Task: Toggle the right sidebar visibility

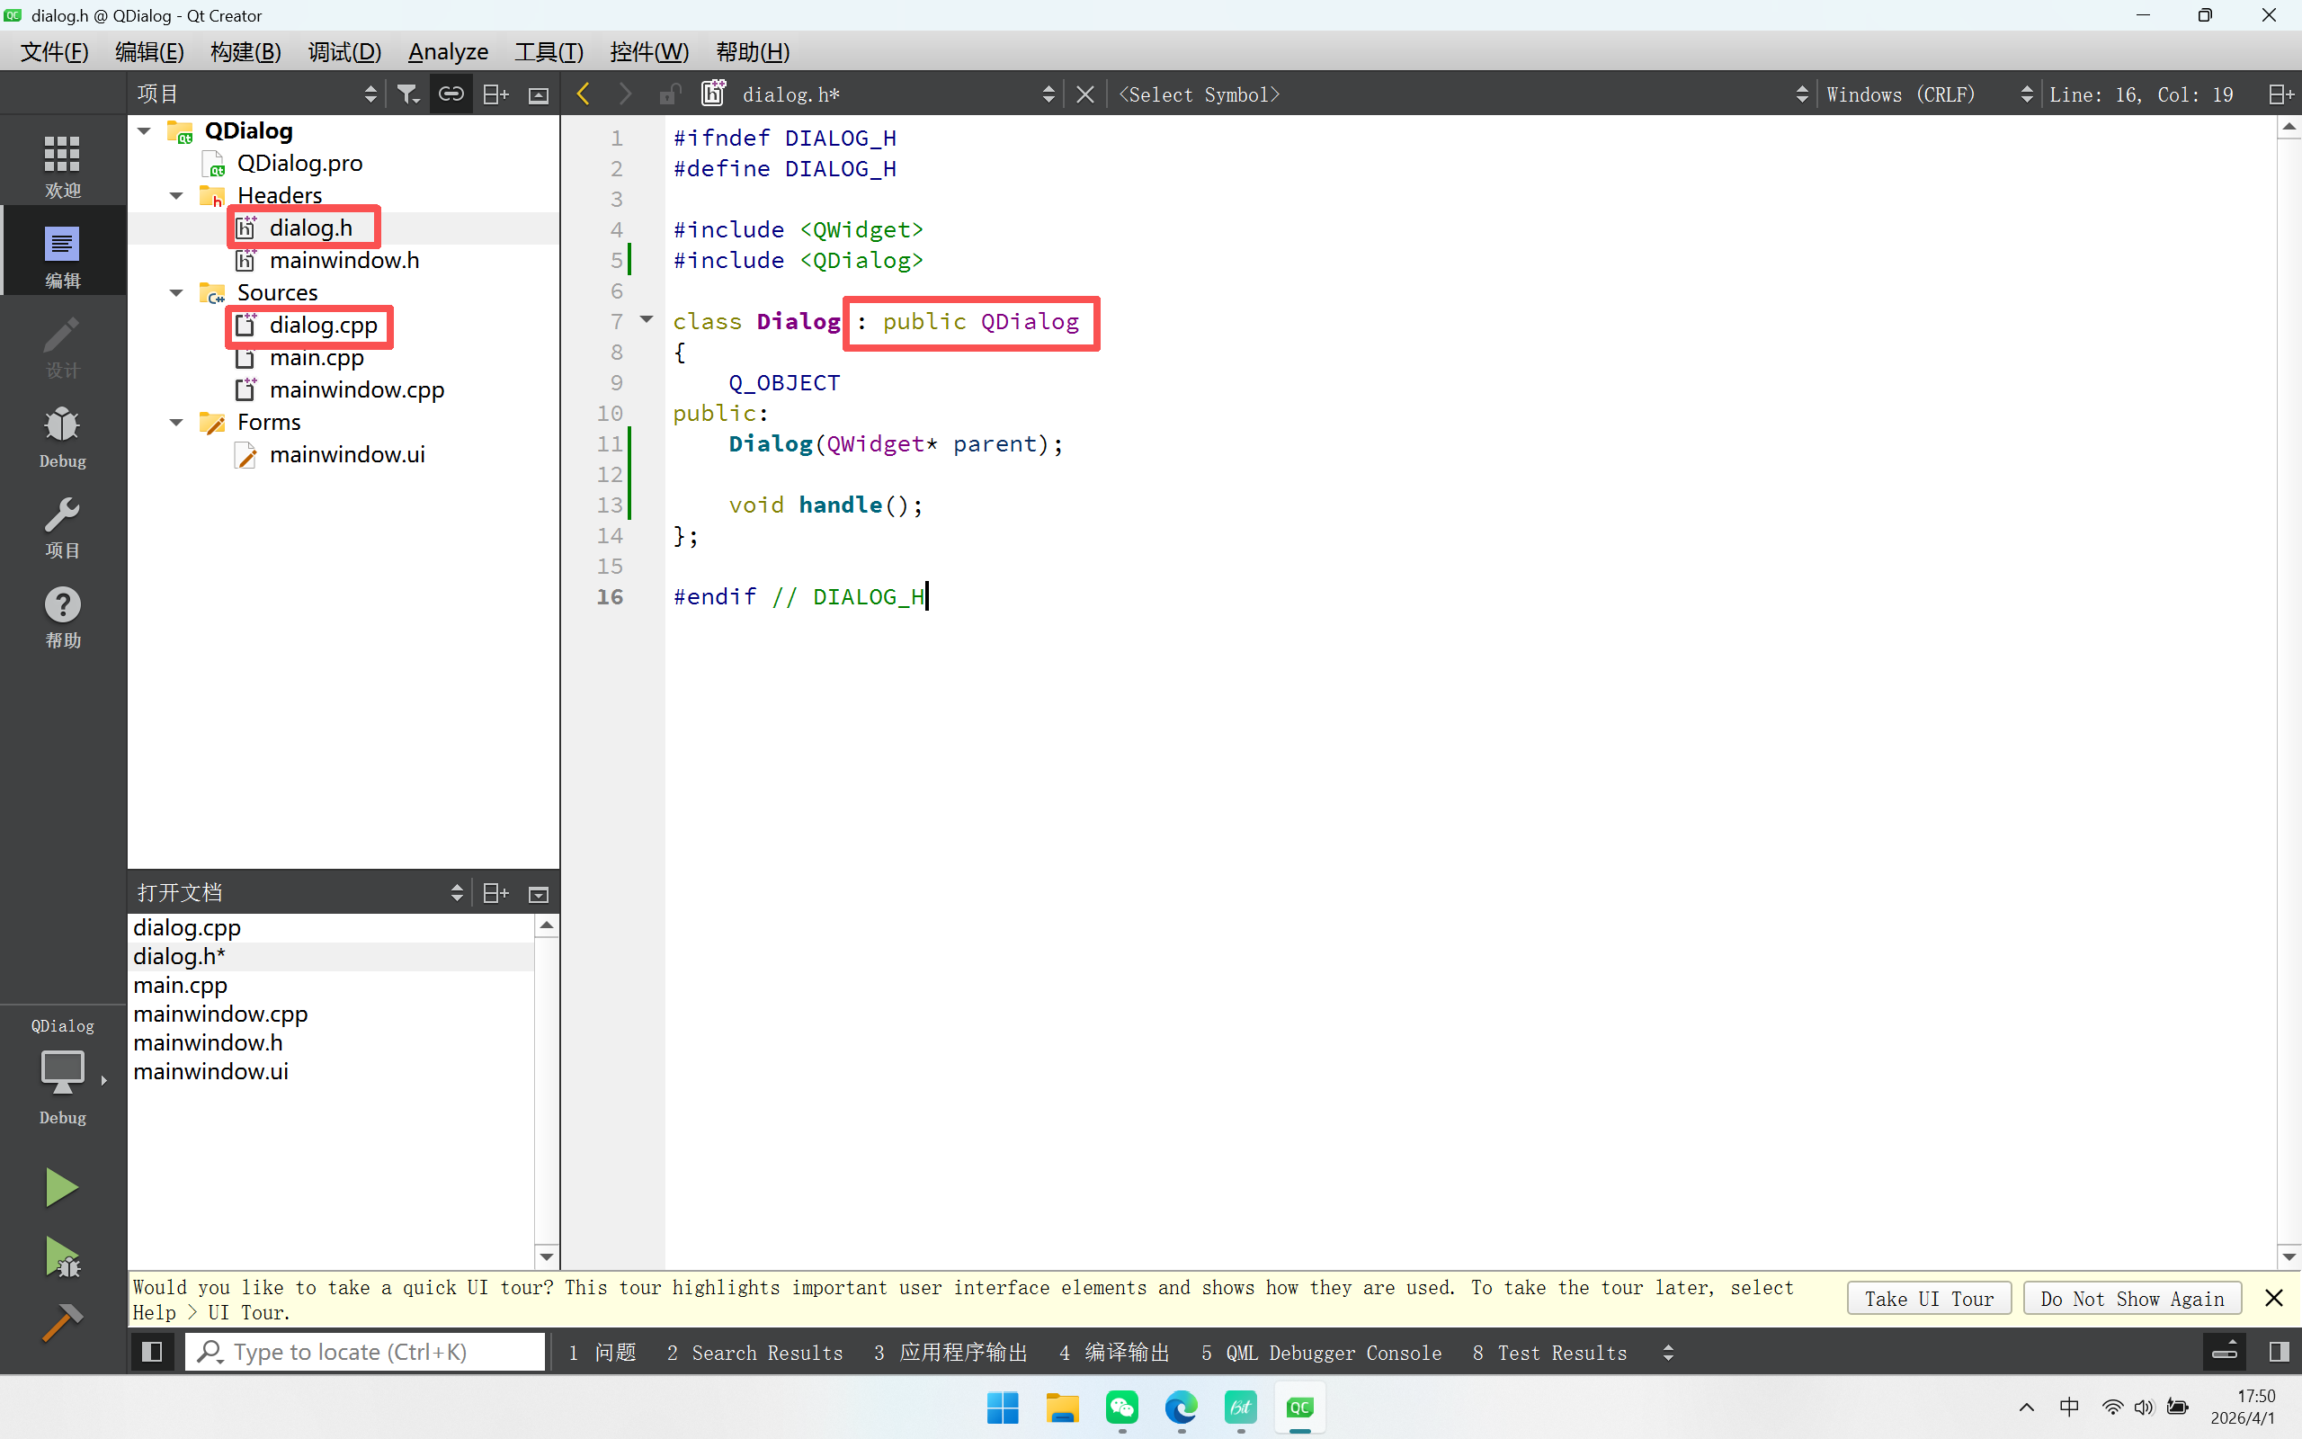Action: (x=2279, y=1352)
